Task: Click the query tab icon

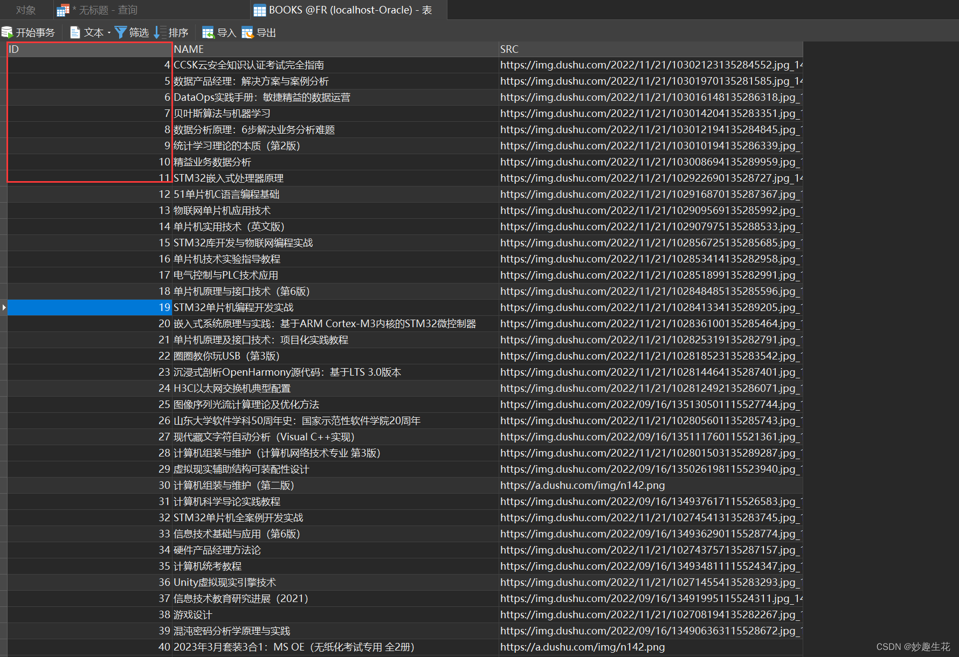Action: point(63,10)
